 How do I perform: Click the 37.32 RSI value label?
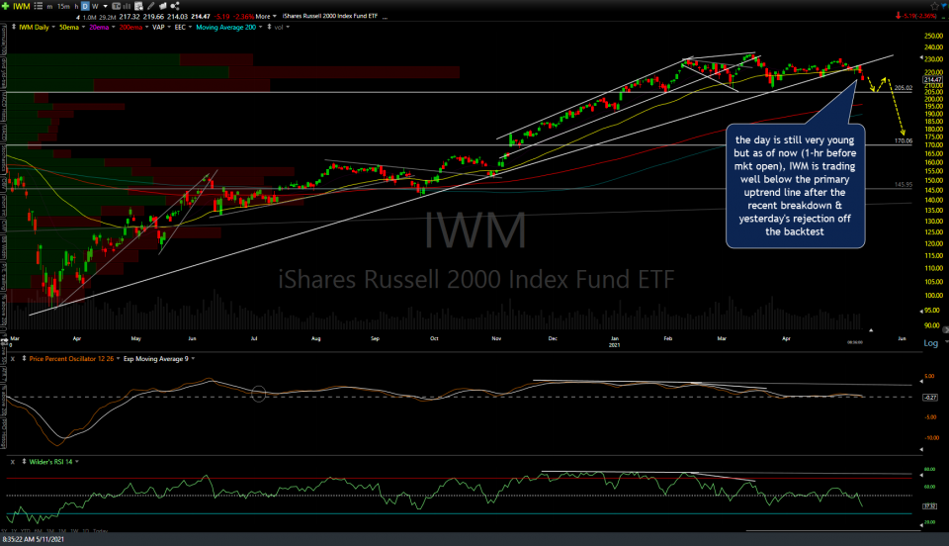(x=930, y=506)
